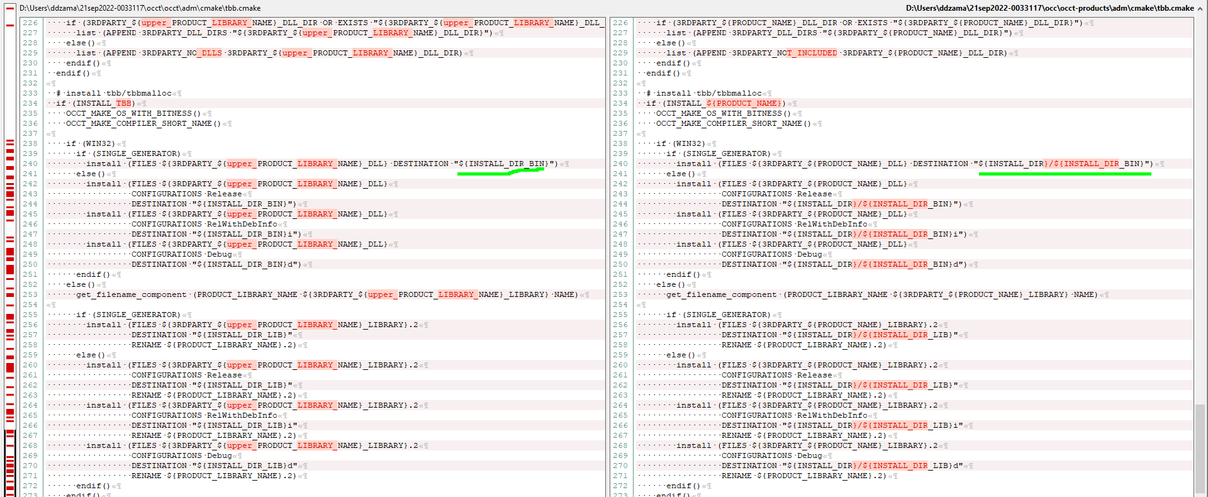
Task: Click 'CONFIGURATIONS RelWithDebInfo' on right line 246
Action: (x=794, y=224)
